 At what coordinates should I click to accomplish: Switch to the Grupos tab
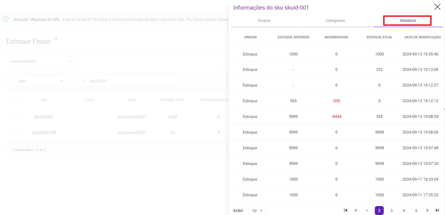point(264,21)
